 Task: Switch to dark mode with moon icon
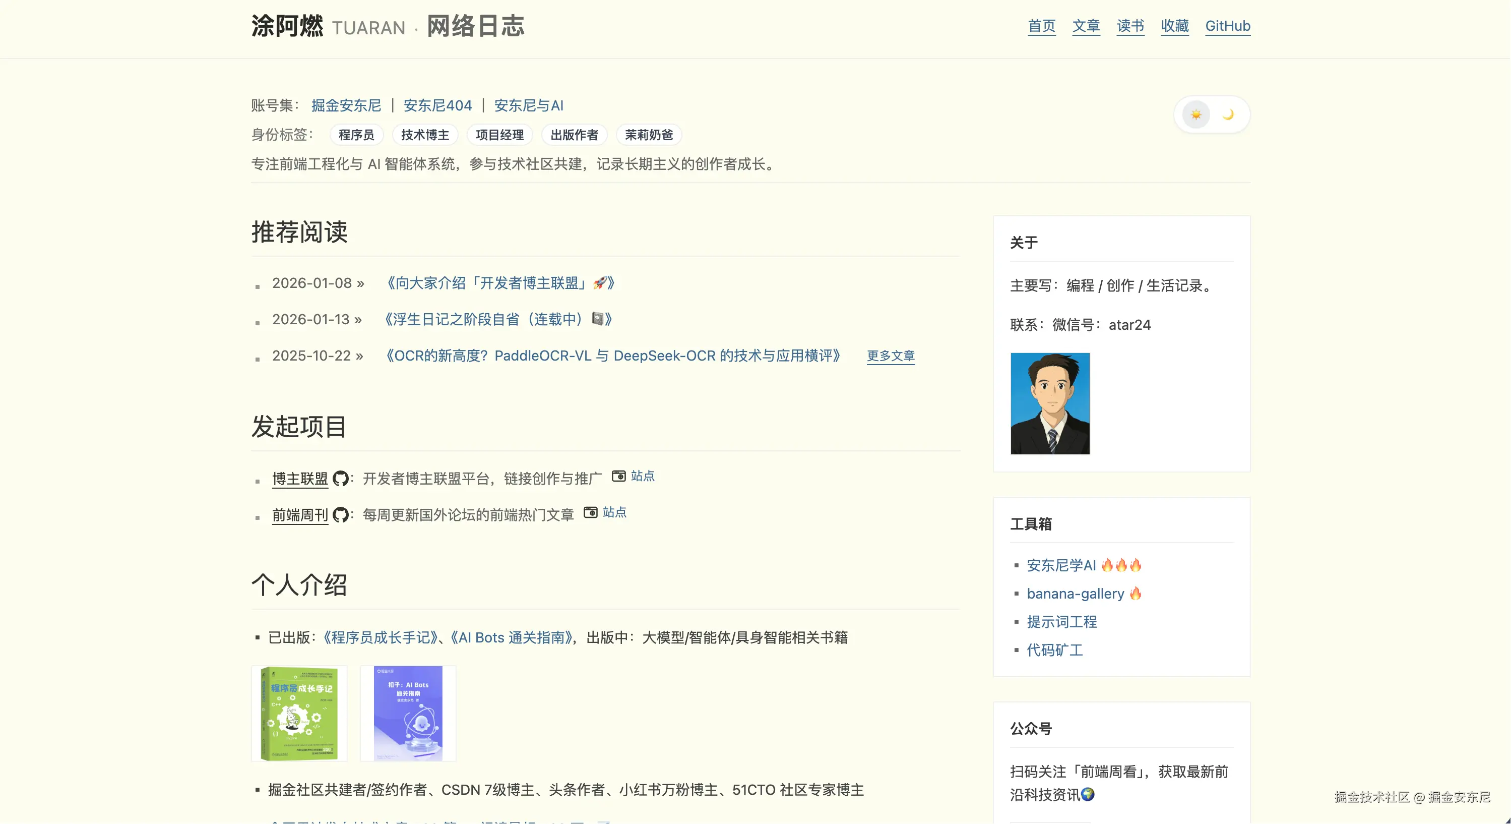point(1228,114)
